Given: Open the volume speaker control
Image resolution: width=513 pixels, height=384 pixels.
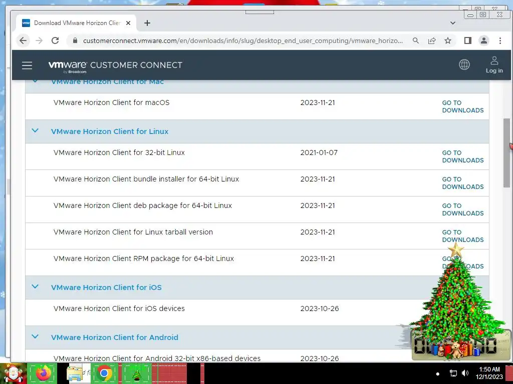Looking at the screenshot, I should pos(465,373).
